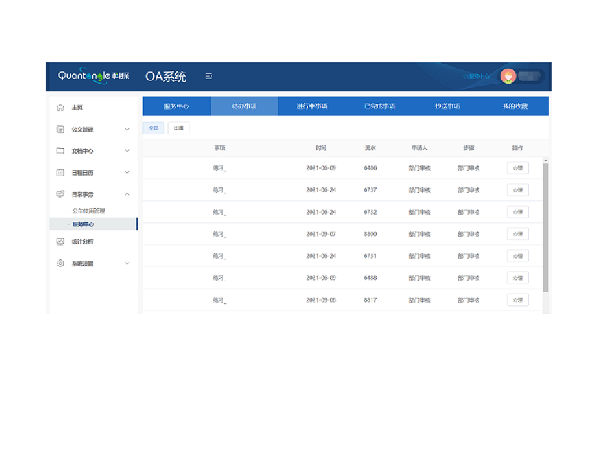Click serial number 6486 cell
Screen dimensions: 597x459
click(370, 168)
